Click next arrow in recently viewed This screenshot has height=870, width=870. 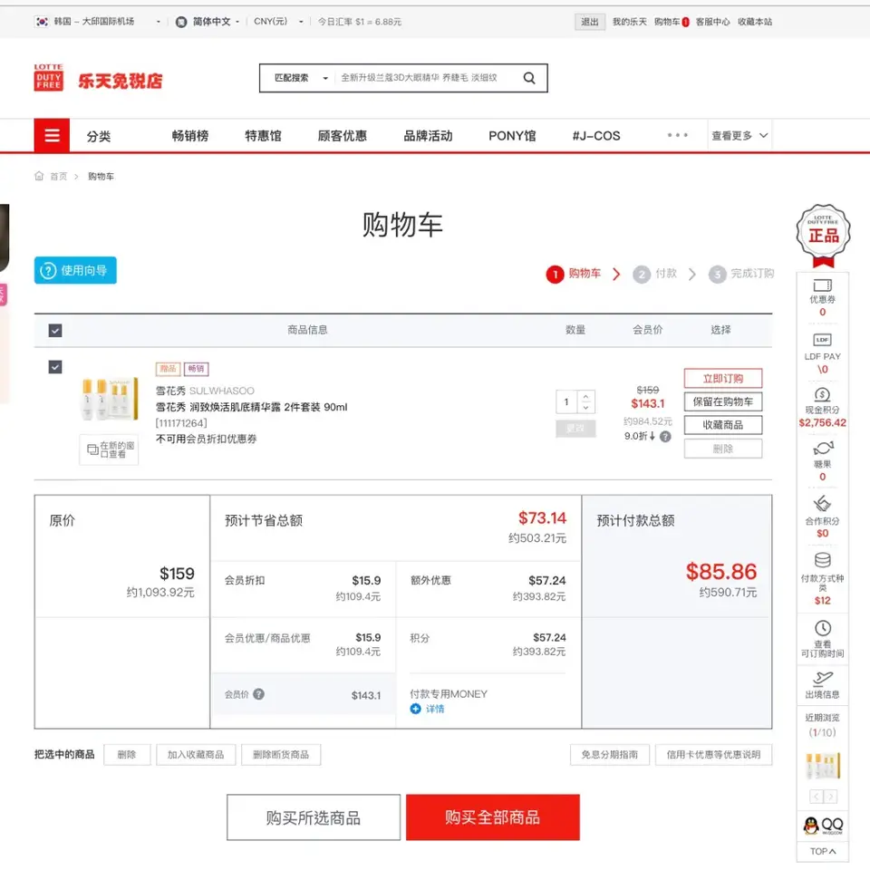pyautogui.click(x=830, y=797)
